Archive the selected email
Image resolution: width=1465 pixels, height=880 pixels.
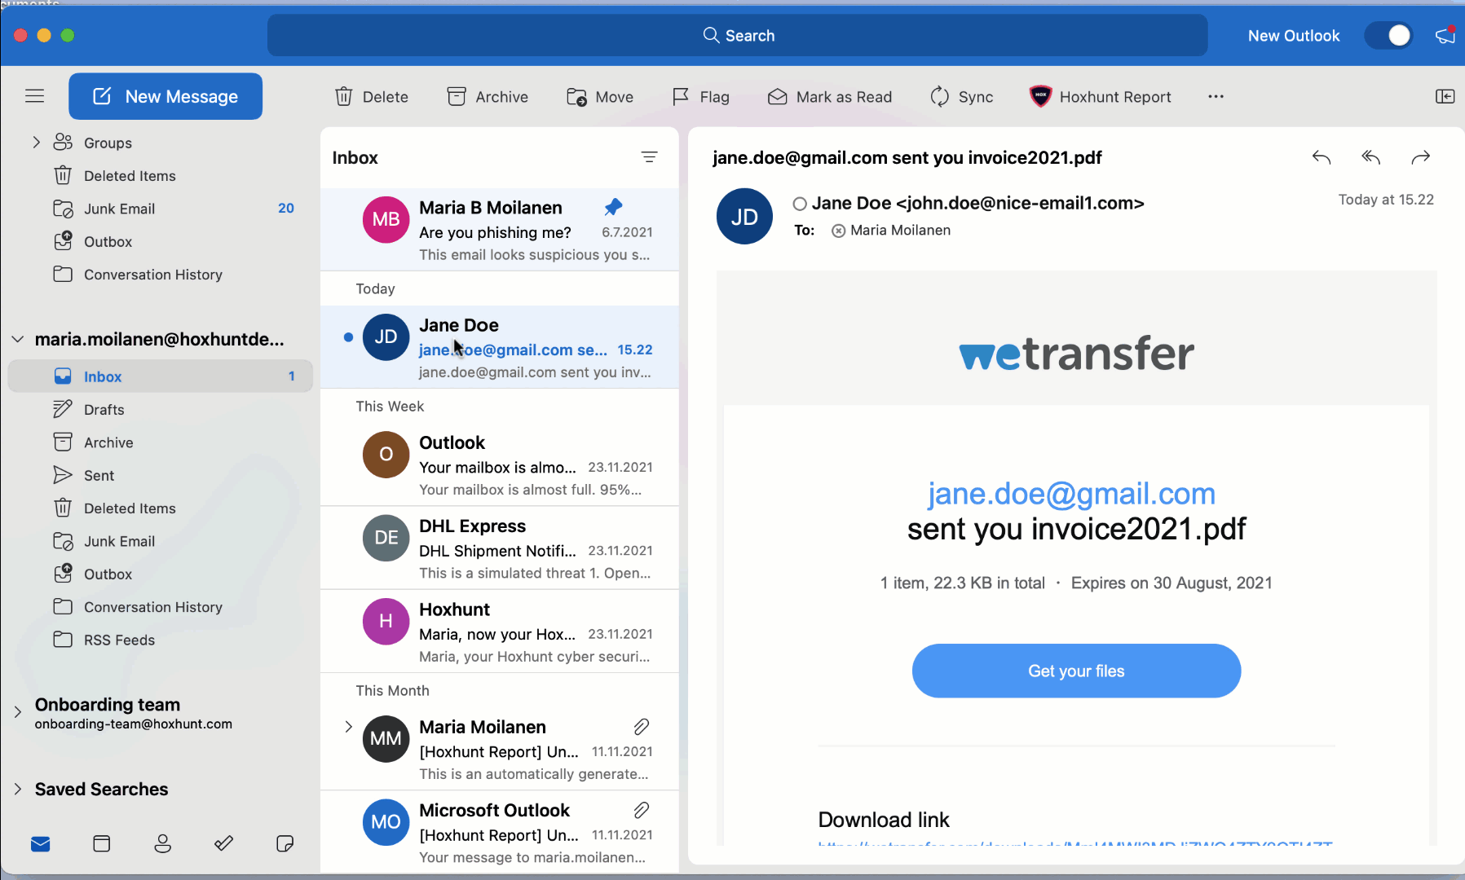tap(488, 97)
